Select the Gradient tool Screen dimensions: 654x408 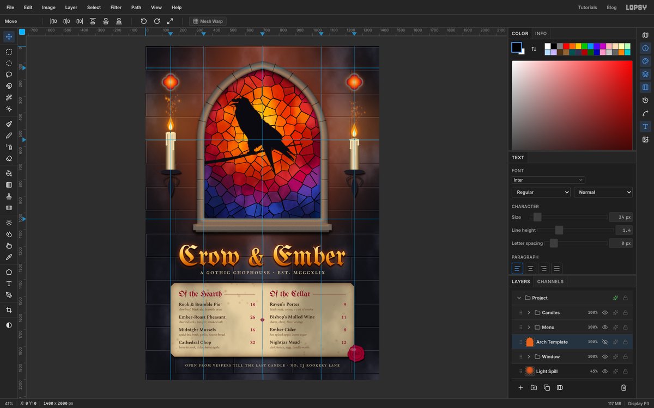pyautogui.click(x=9, y=185)
